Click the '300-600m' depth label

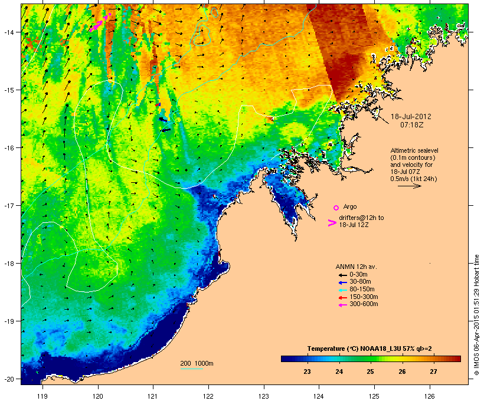364,304
